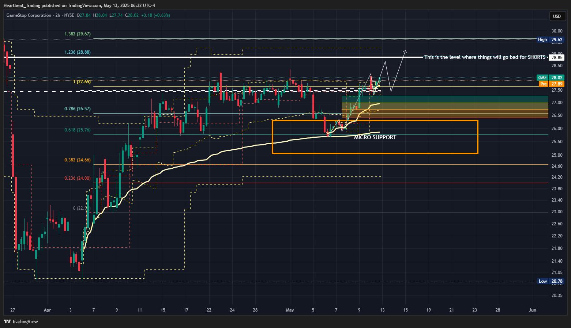Click the H28.04 high value
This screenshot has width=571, height=328.
(x=100, y=15)
